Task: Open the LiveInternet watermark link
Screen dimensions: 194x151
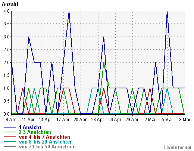Action: point(177,147)
